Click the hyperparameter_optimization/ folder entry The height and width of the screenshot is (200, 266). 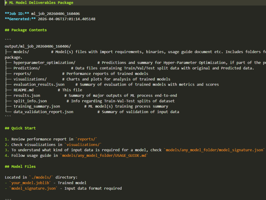click(44, 63)
